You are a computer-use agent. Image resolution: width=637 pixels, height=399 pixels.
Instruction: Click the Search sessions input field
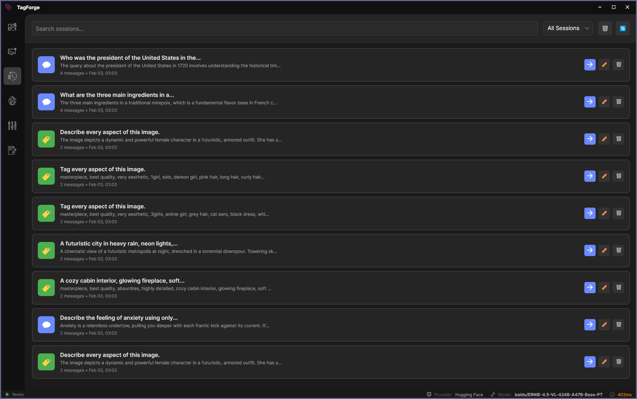[x=283, y=28]
